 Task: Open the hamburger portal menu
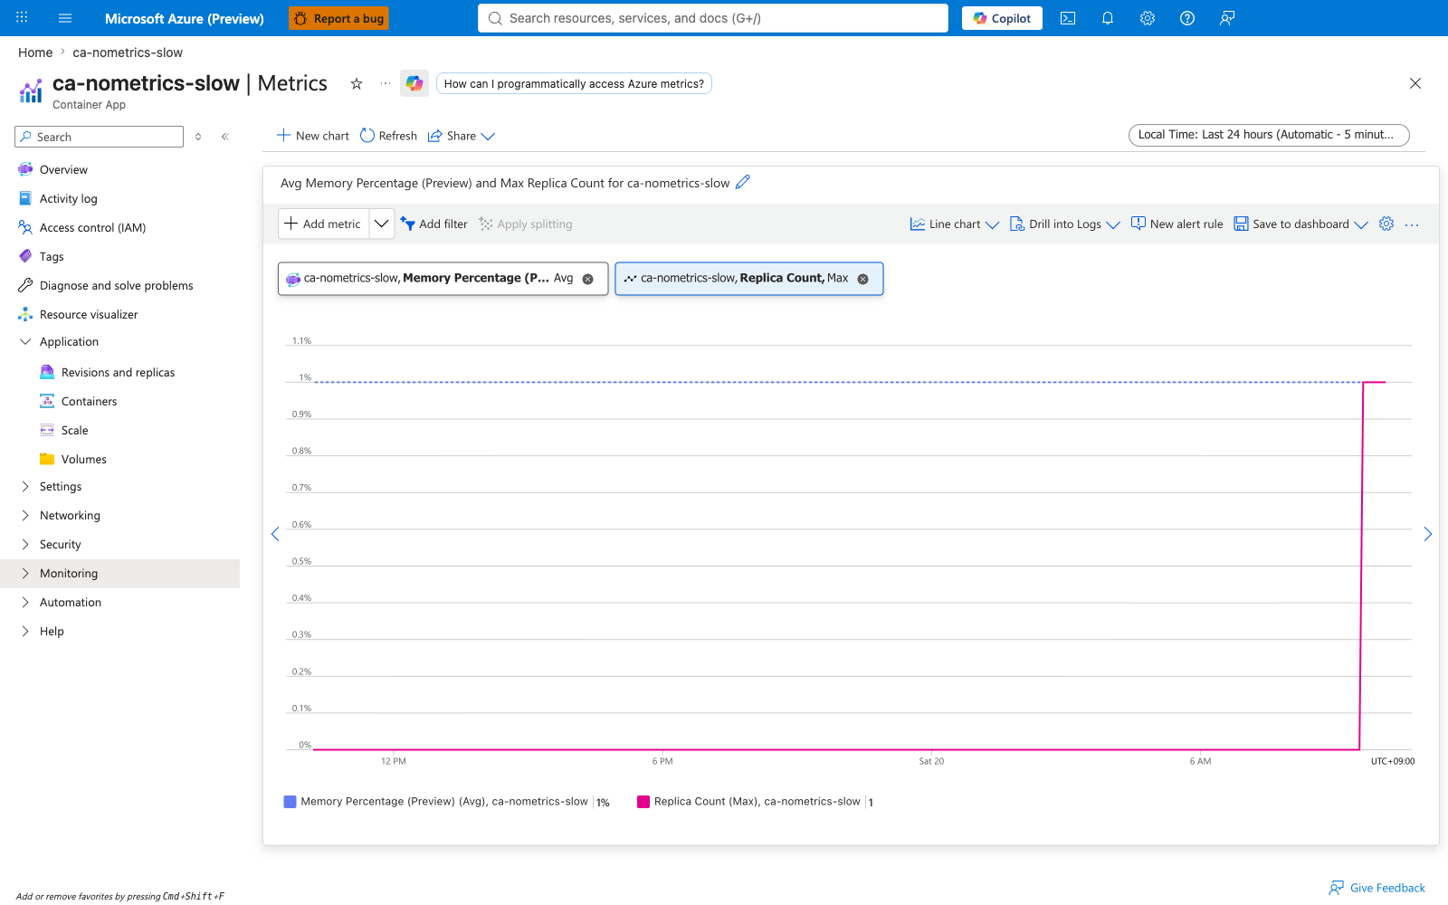[65, 18]
